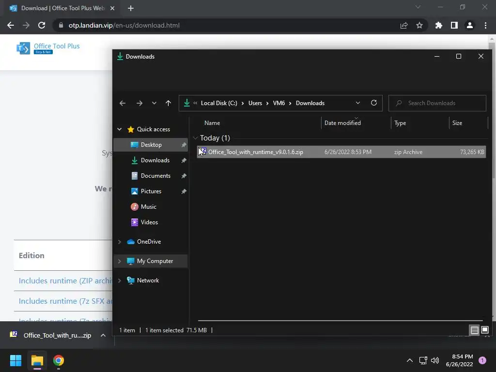Reload the Office Tool Plus page
Screen dimensions: 496x372
pos(42,25)
